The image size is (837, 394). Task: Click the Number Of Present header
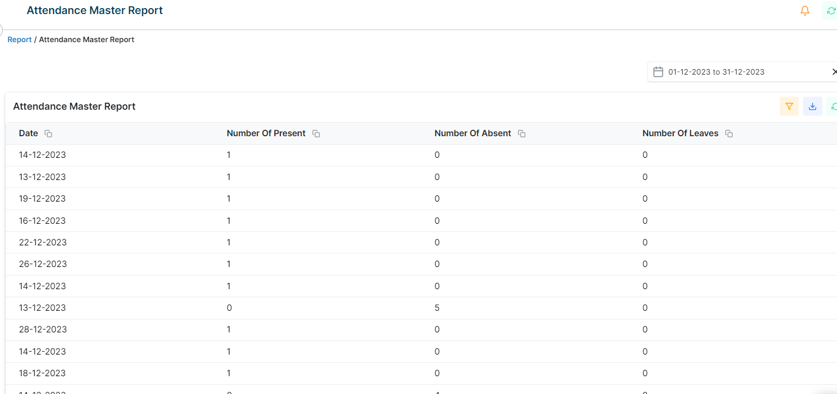pyautogui.click(x=266, y=133)
